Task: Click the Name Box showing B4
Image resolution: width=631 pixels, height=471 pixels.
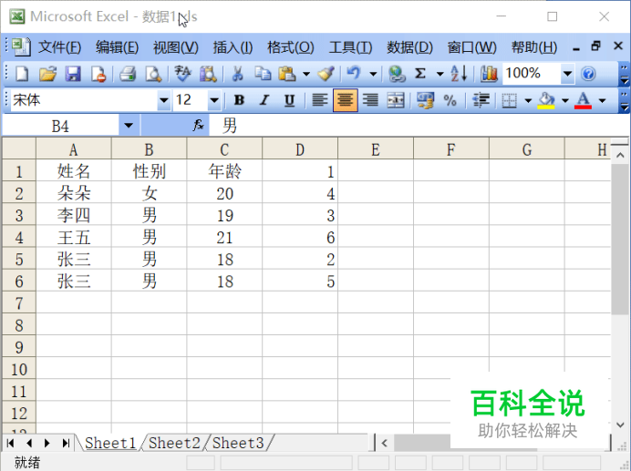Action: click(x=60, y=126)
